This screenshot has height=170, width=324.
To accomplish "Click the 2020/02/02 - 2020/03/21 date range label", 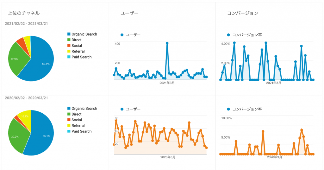I will click(27, 98).
